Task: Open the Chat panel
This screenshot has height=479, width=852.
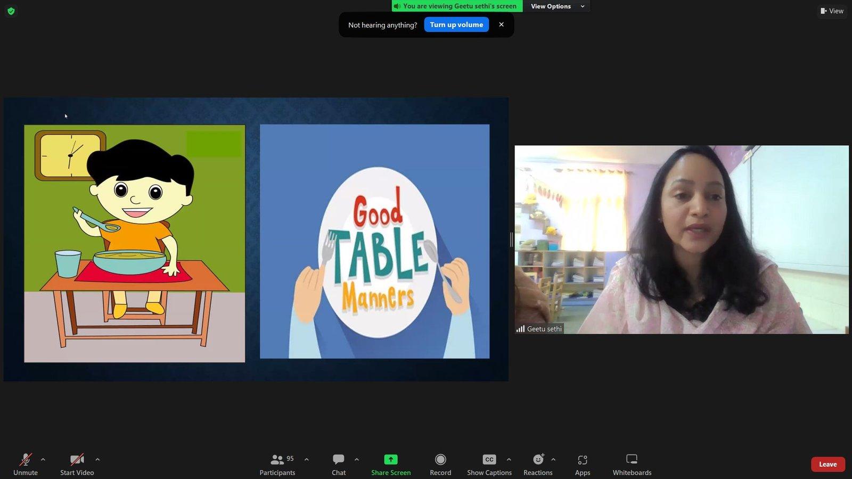Action: point(339,464)
